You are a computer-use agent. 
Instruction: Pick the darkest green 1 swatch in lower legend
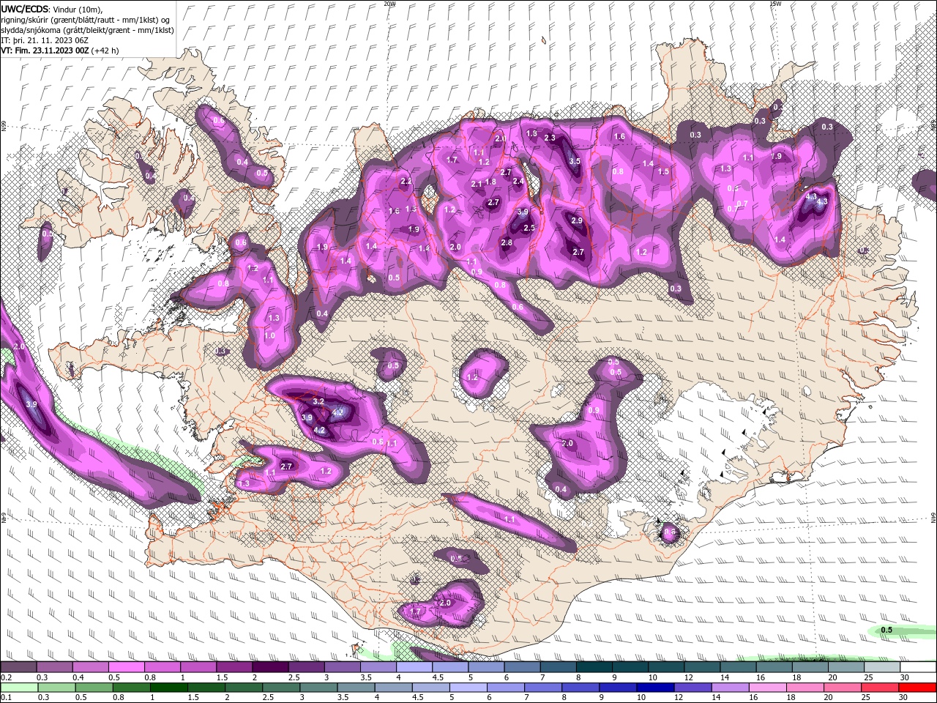[x=169, y=687]
